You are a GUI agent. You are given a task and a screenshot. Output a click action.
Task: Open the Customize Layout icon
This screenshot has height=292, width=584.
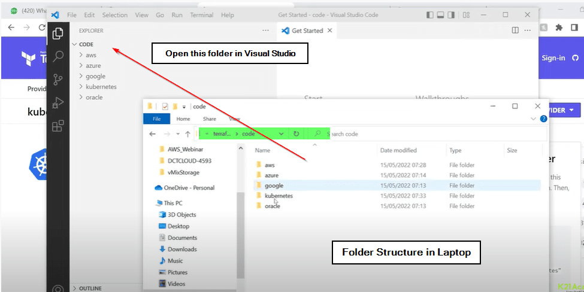(x=466, y=15)
